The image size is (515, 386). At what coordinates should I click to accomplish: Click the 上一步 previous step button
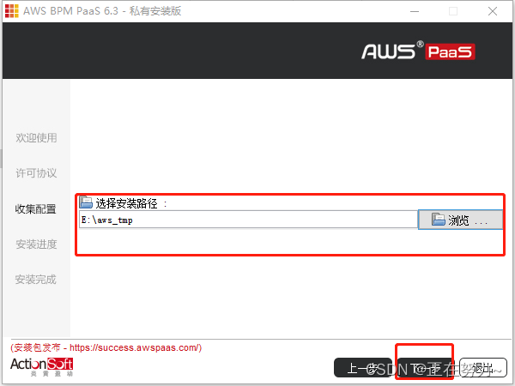point(363,368)
